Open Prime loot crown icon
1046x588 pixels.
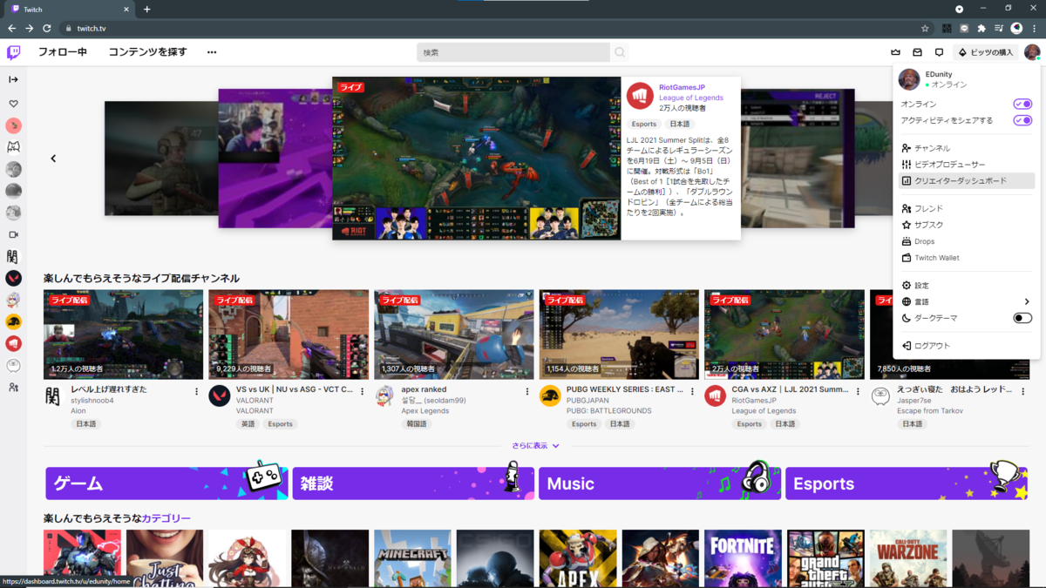coord(895,52)
